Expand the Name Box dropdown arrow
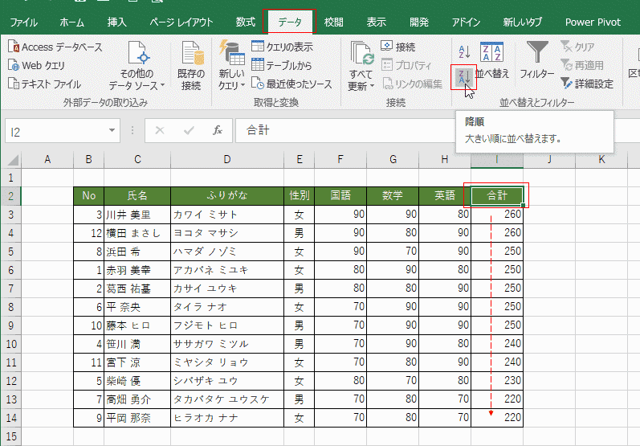The image size is (640, 446). tap(112, 131)
